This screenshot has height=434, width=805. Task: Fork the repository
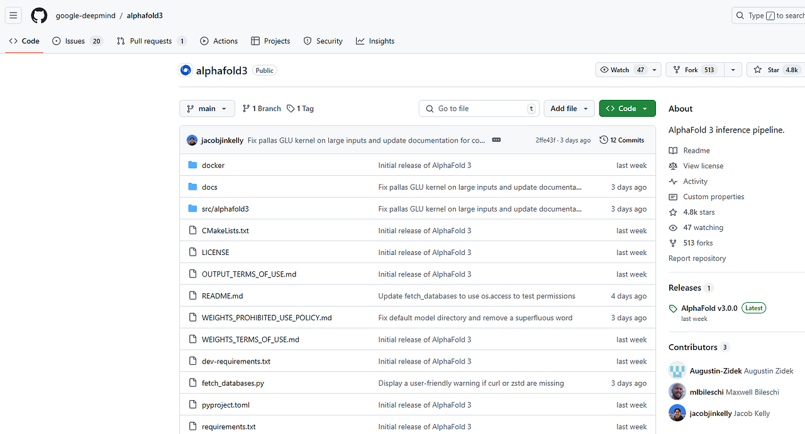point(695,70)
